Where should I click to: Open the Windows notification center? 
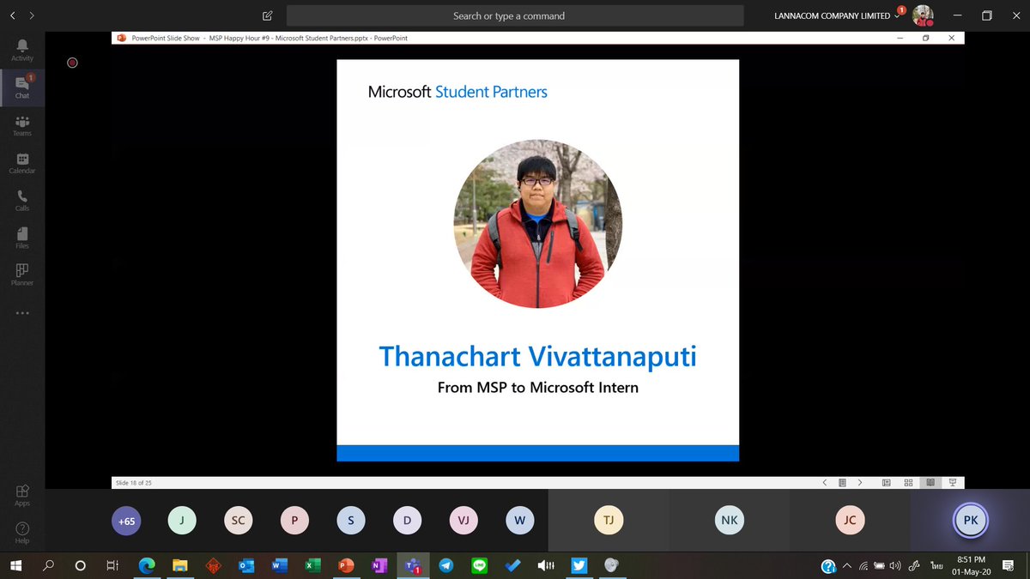tap(1009, 565)
